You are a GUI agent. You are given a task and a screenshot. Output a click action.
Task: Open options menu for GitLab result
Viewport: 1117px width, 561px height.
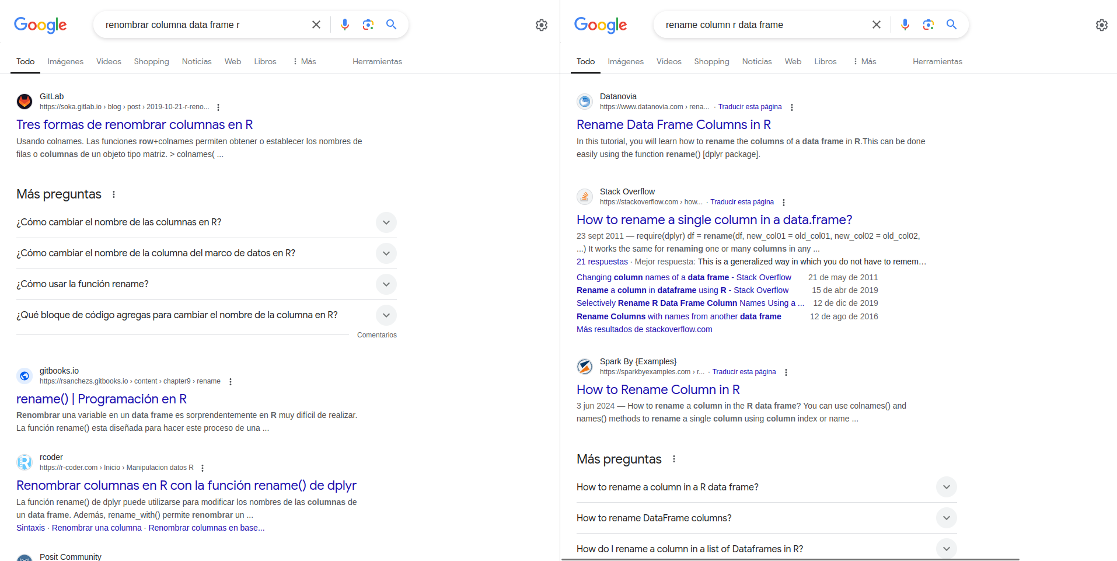click(218, 107)
